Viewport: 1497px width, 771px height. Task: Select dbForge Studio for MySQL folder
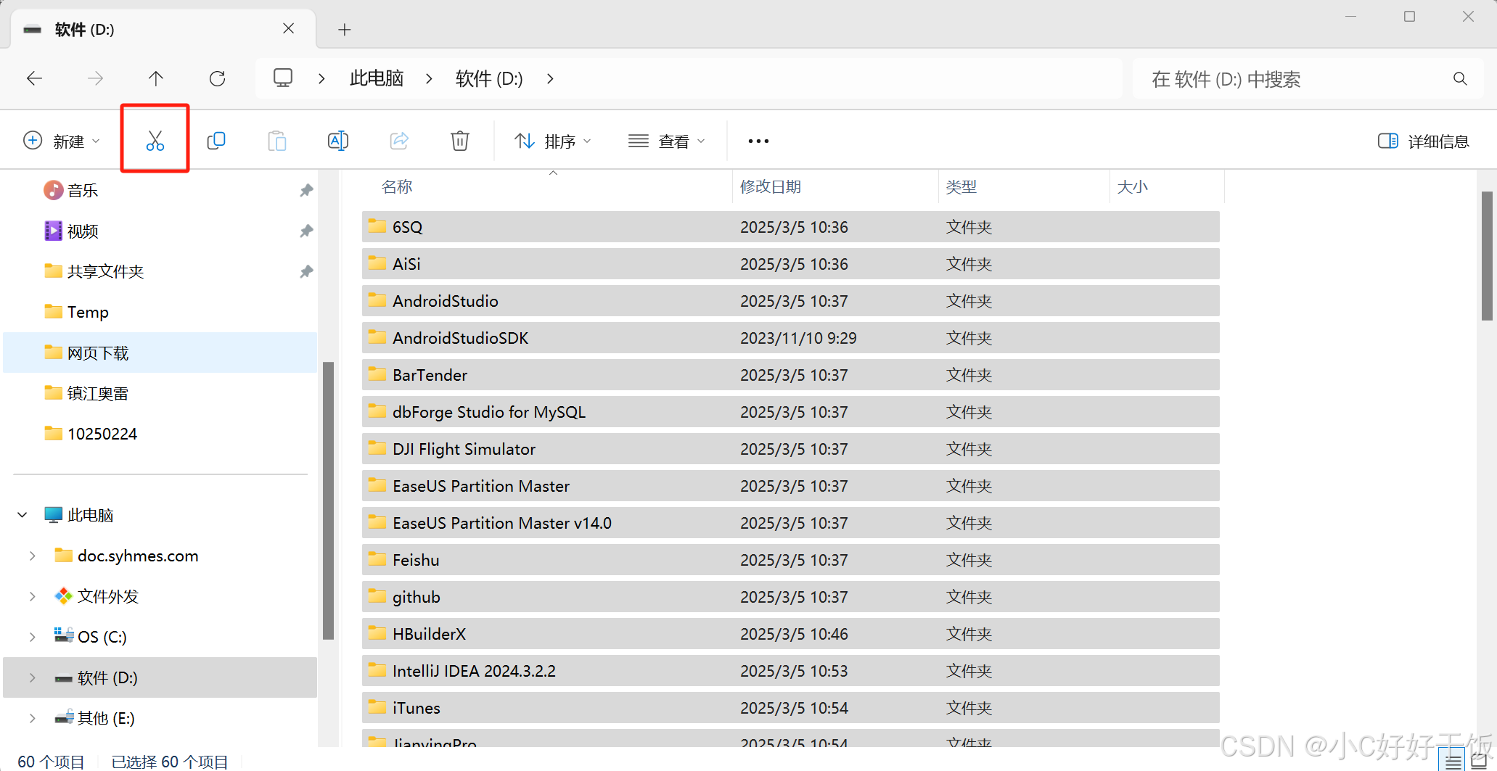click(790, 412)
